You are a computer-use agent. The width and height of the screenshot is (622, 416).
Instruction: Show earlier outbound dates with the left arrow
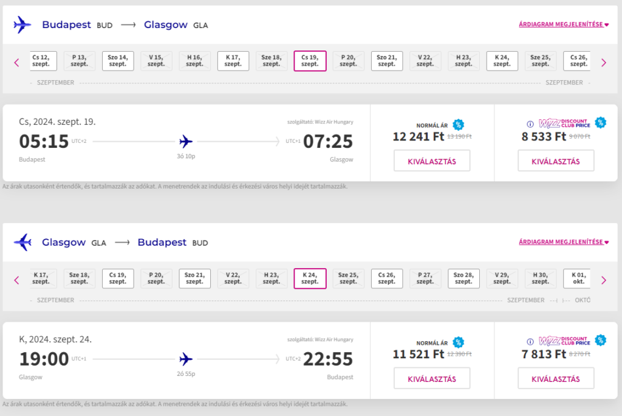[16, 63]
